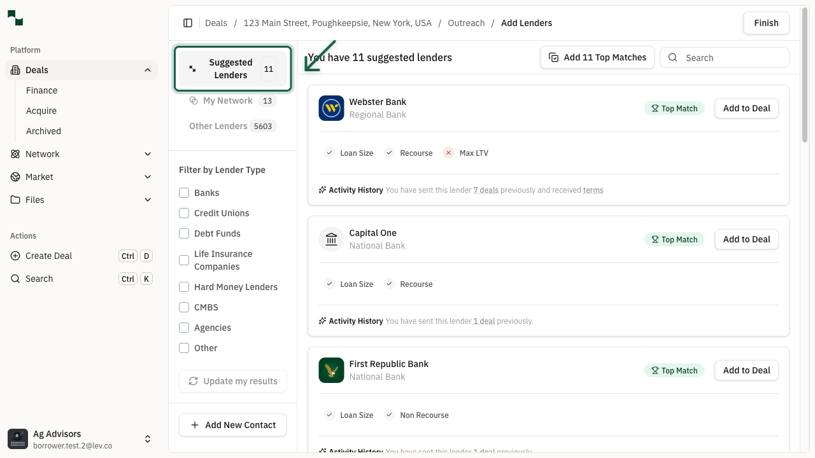This screenshot has width=815, height=458.
Task: Click the sidebar collapse icon beside the breadcrumbs
Action: pyautogui.click(x=188, y=23)
